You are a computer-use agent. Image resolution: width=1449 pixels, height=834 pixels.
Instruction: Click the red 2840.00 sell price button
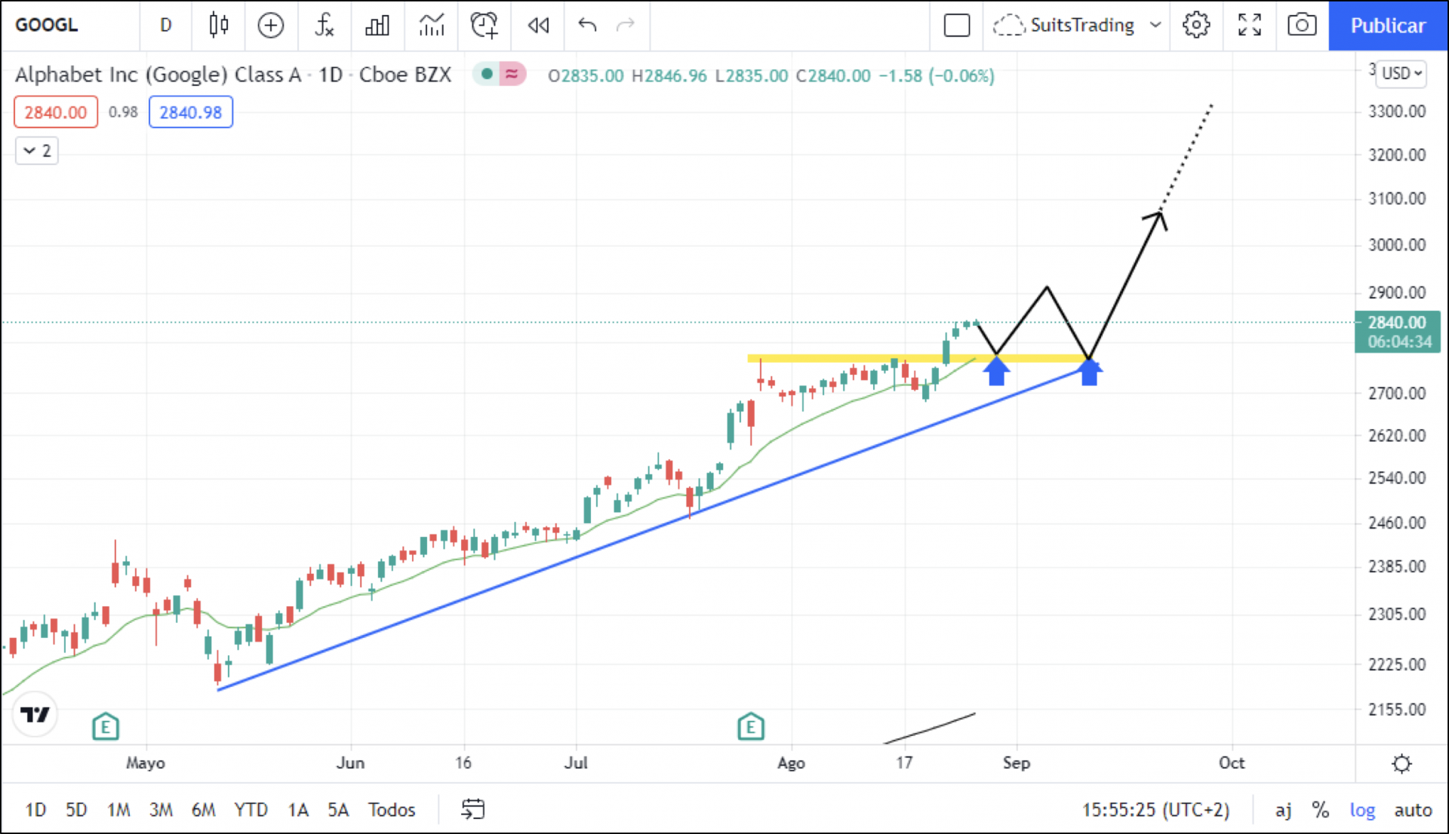pyautogui.click(x=56, y=112)
